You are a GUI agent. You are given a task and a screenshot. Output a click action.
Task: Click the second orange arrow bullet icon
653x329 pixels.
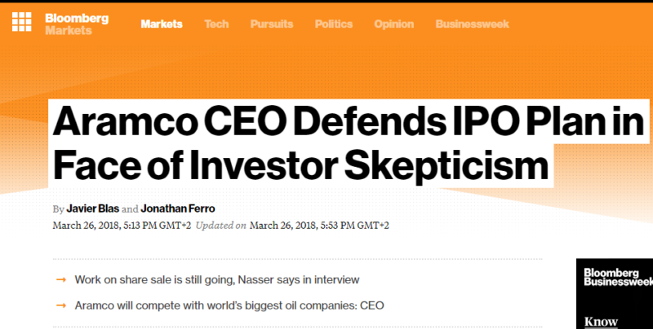click(x=61, y=305)
